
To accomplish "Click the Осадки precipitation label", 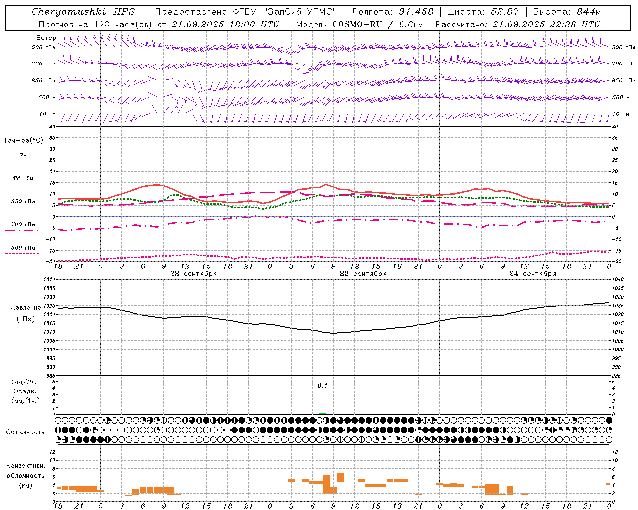I will click(x=26, y=391).
